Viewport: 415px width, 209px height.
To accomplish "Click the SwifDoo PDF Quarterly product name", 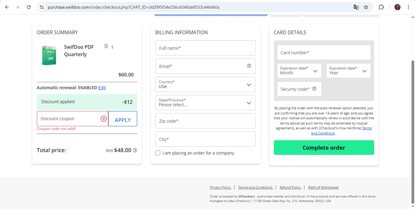I will tap(79, 51).
